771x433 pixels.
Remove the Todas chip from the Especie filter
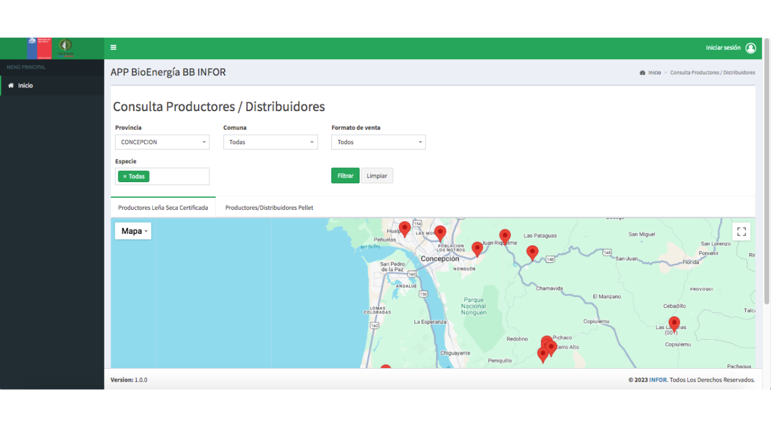(x=125, y=176)
